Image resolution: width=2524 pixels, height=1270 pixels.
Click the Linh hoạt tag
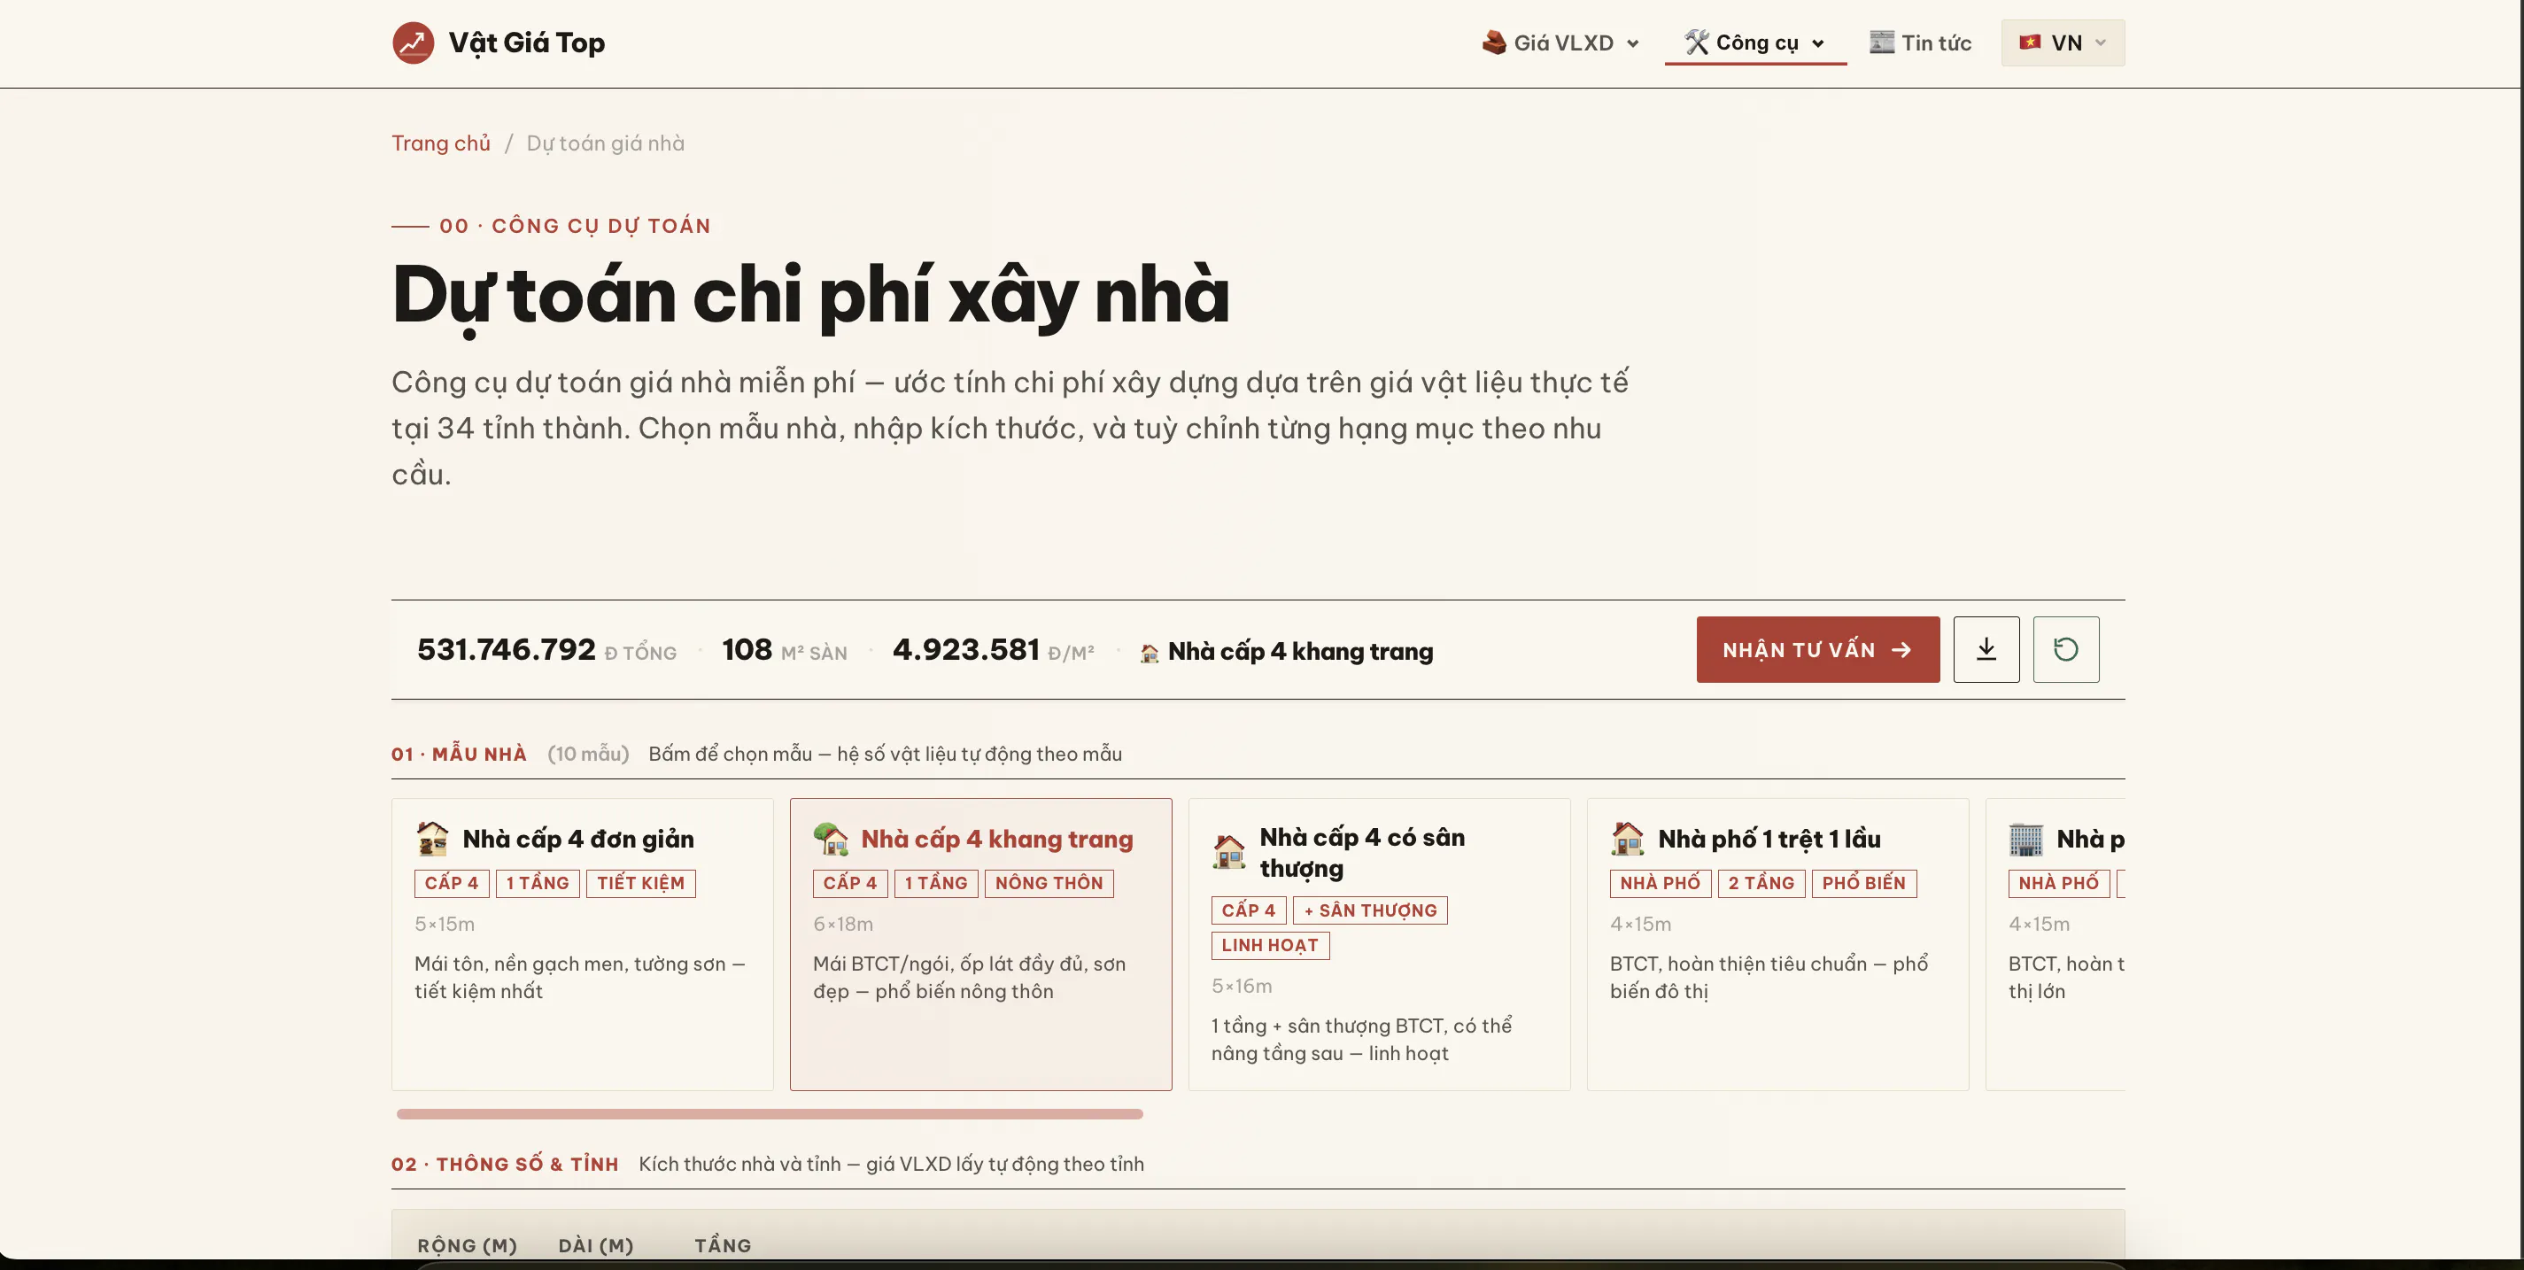point(1270,946)
